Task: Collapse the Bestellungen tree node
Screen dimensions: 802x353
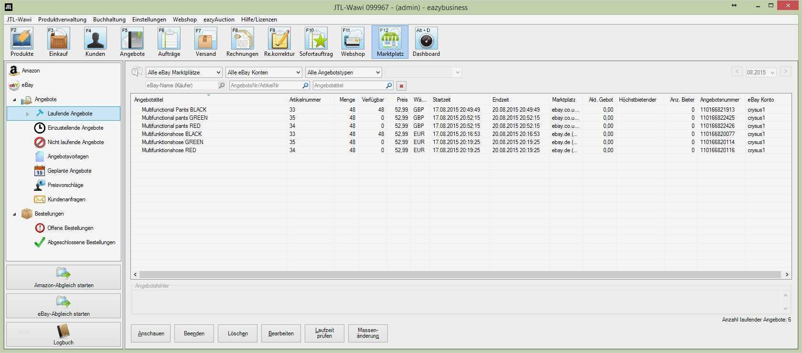Action: point(14,214)
